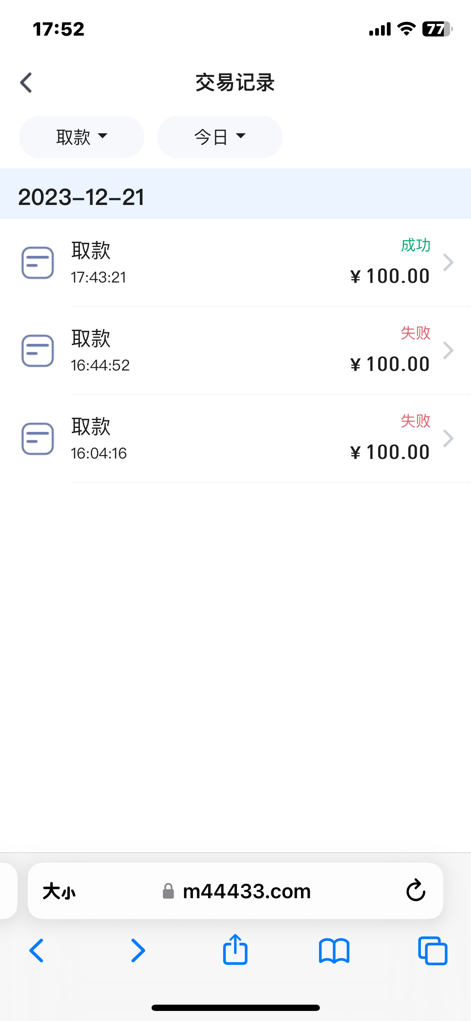This screenshot has width=471, height=1021.
Task: Expand details chevron of the 16:04:16 failed withdrawal
Action: (448, 439)
